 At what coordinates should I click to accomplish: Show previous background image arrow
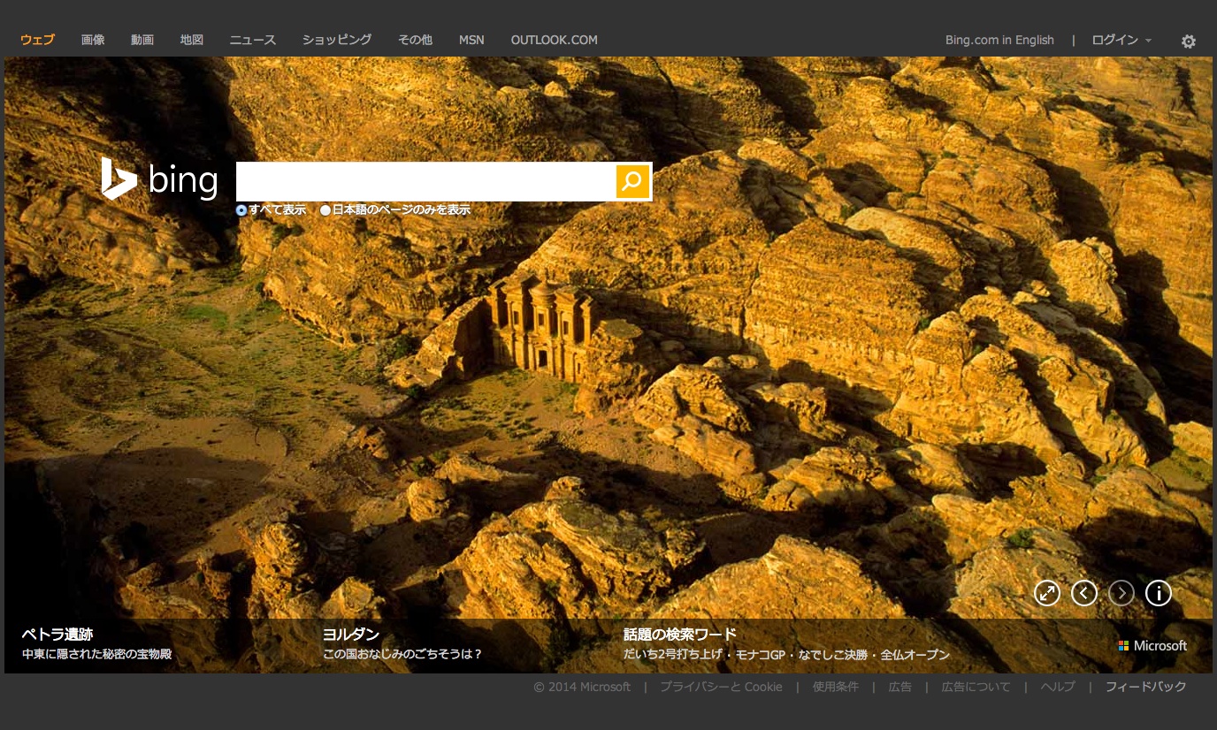[x=1084, y=593]
